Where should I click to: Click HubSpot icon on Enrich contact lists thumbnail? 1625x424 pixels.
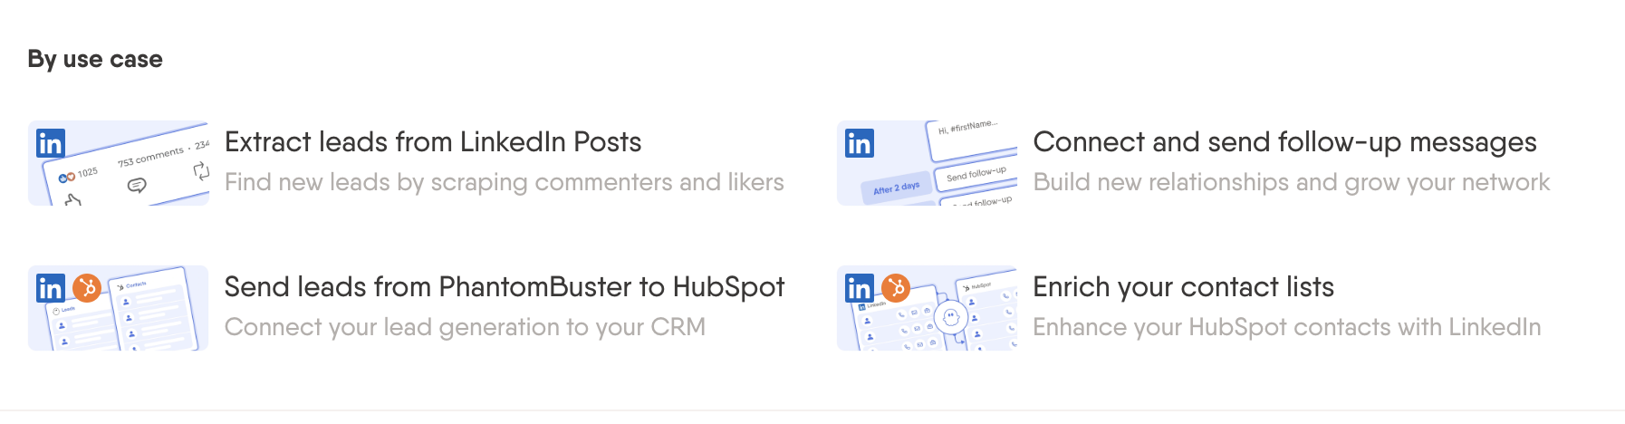pyautogui.click(x=896, y=288)
